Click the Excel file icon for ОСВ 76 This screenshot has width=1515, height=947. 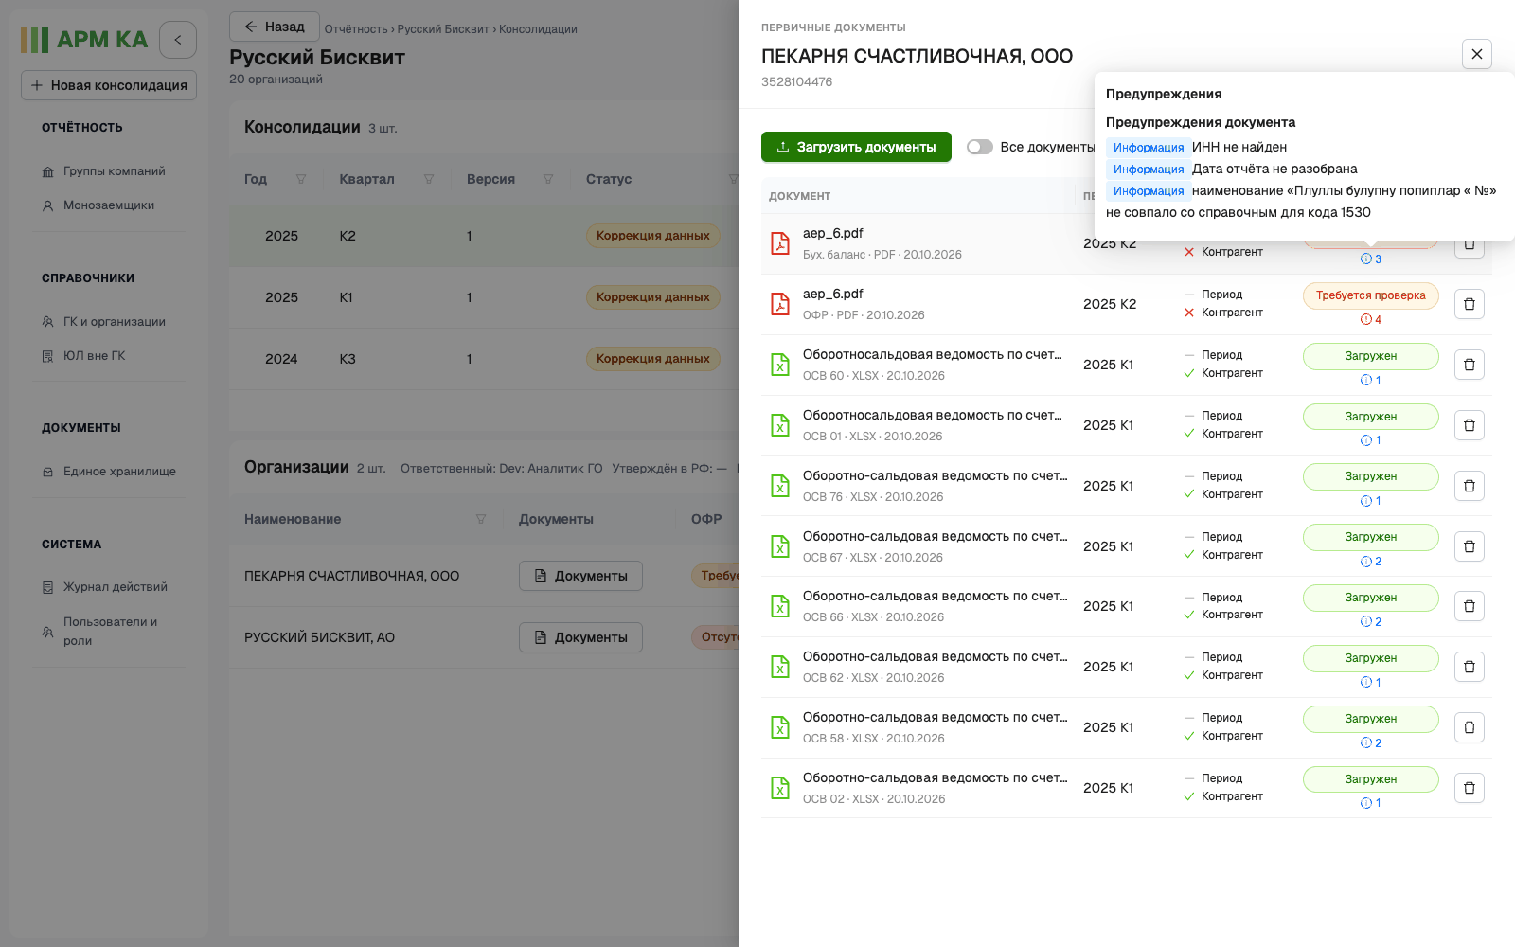click(780, 486)
